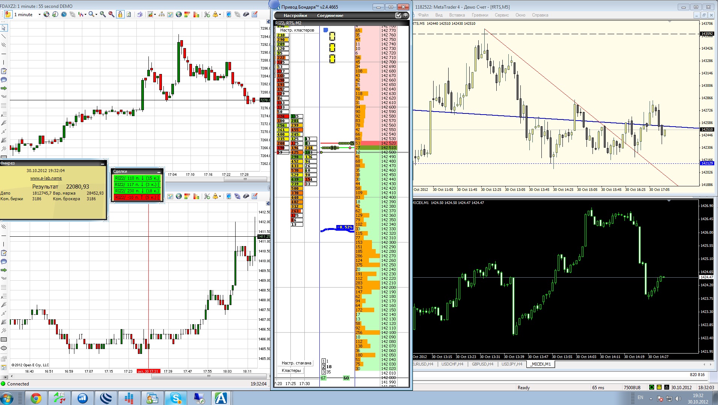Select the arrow pointer tool in FDAXZ2 left toolbar
The width and height of the screenshot is (718, 405).
pos(4,28)
